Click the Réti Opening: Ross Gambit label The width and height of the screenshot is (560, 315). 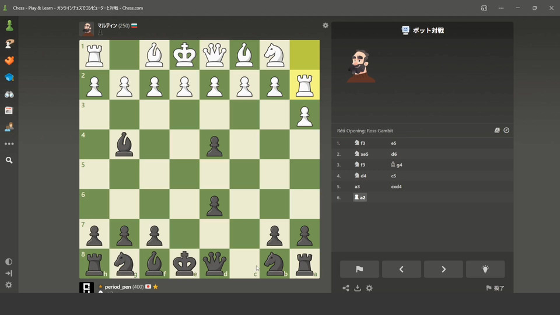[365, 131]
